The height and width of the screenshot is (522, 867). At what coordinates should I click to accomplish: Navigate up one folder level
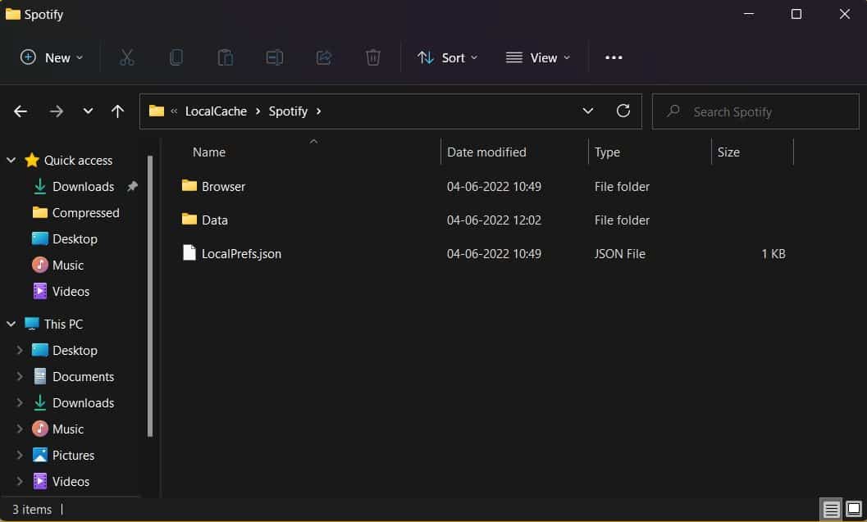click(117, 111)
